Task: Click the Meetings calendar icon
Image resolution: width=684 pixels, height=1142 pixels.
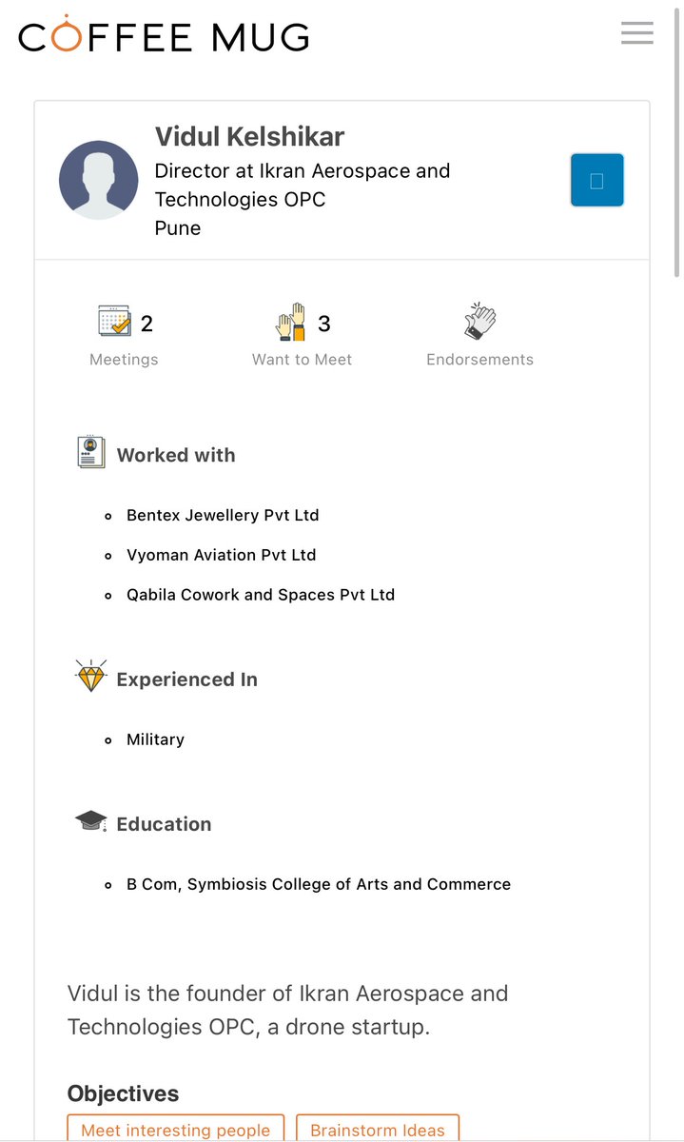Action: point(114,321)
